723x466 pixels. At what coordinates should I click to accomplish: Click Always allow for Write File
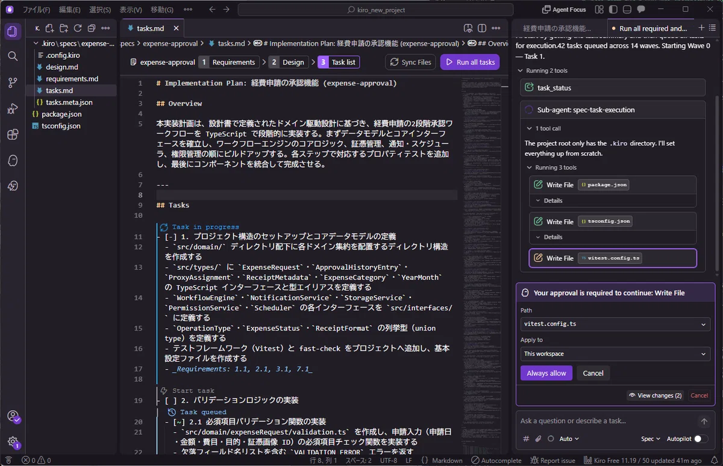coord(546,373)
